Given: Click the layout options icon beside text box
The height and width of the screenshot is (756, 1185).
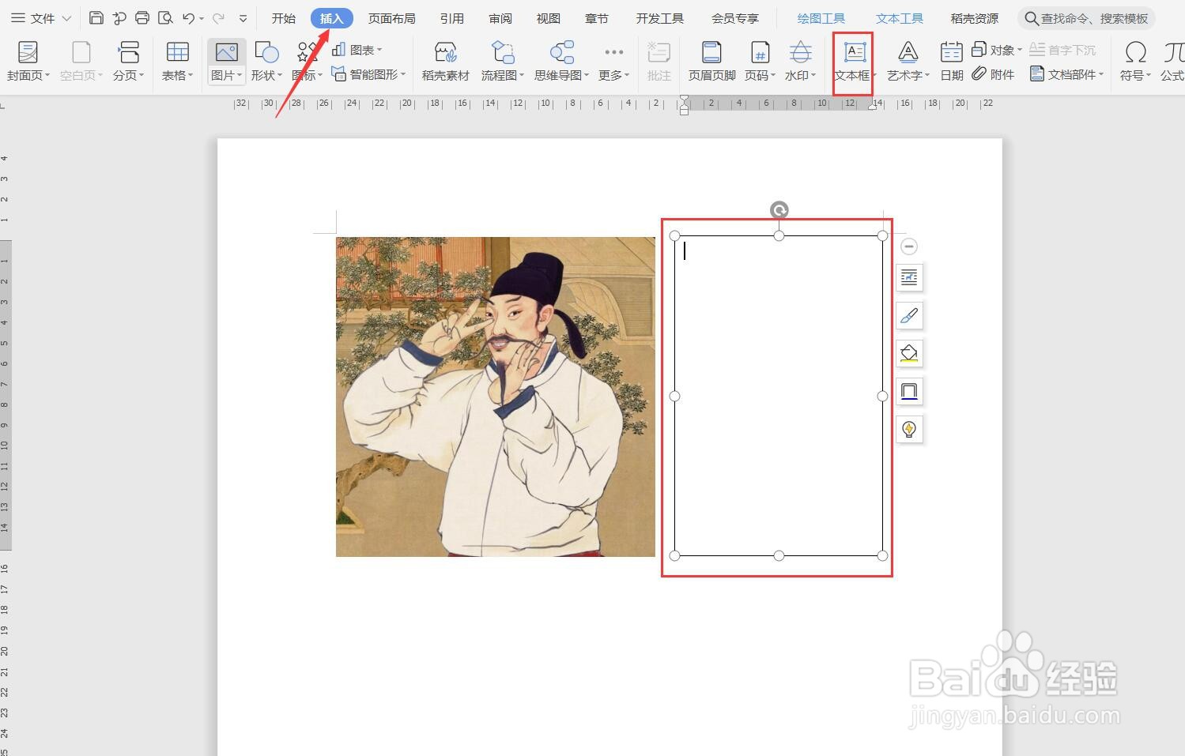Looking at the screenshot, I should pyautogui.click(x=909, y=277).
